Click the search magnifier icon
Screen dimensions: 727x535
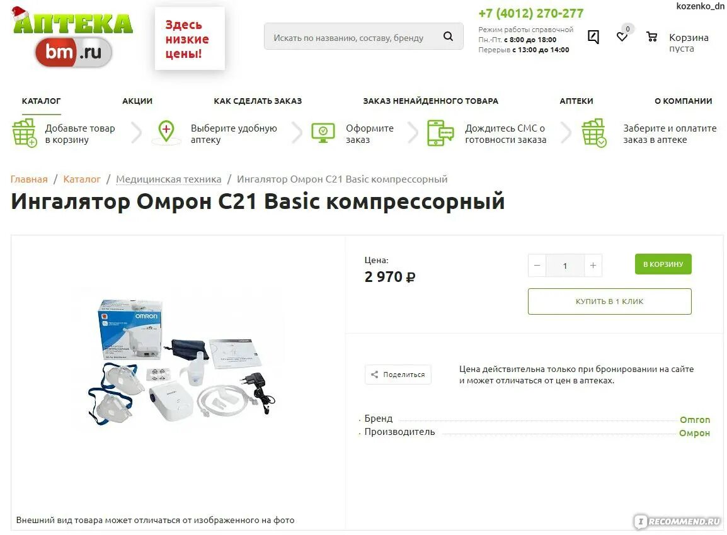[448, 36]
